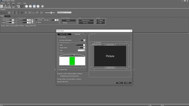Click the bottom Dynamic marks box in layout view

click(x=110, y=67)
